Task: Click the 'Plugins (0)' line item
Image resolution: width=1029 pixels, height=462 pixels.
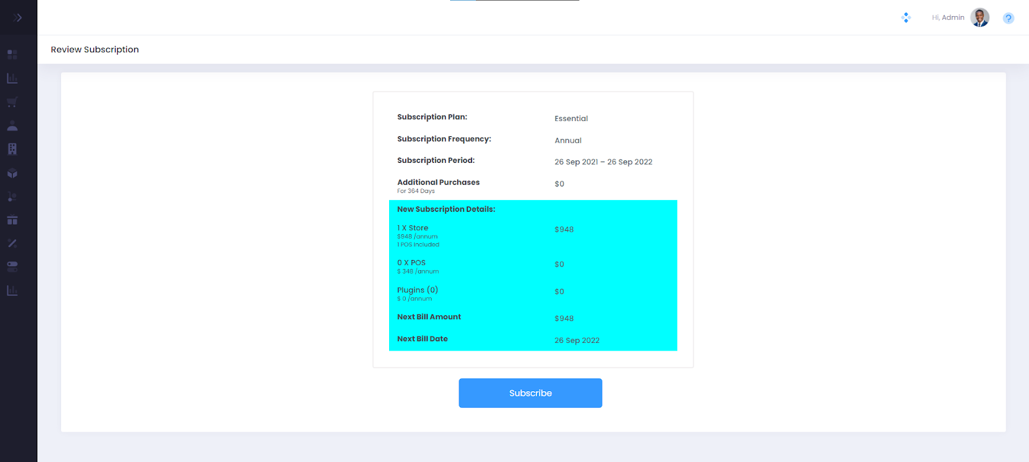Action: 417,290
